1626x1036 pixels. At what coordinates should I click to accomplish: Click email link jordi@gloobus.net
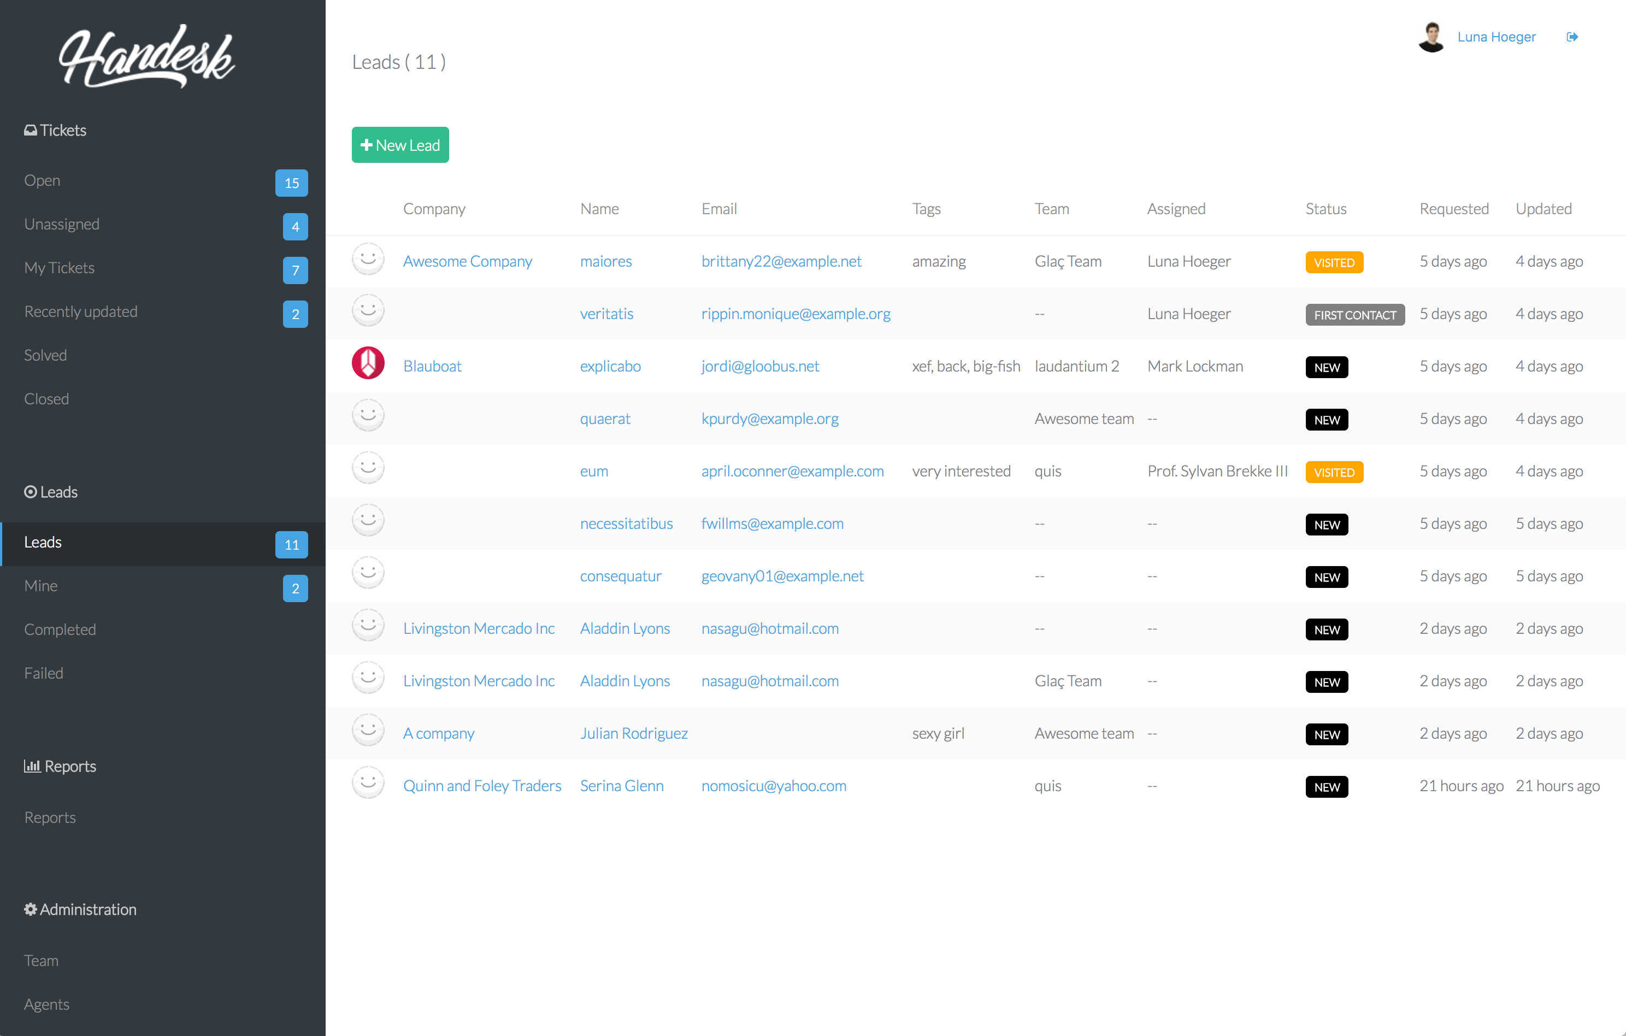tap(759, 366)
